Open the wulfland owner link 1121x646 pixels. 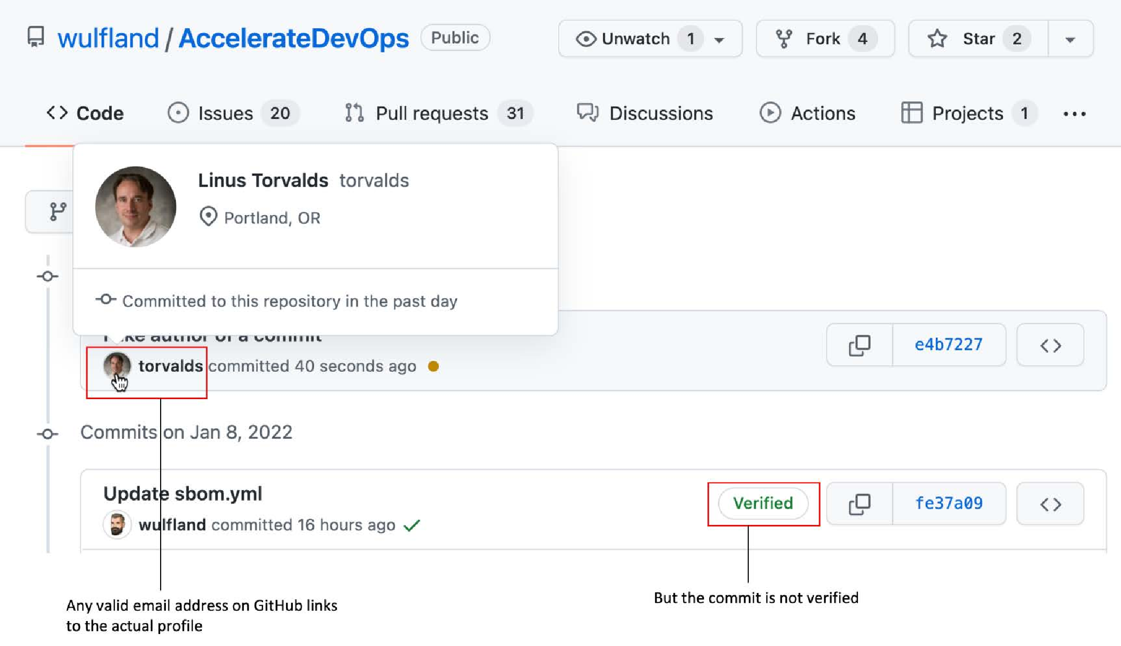(x=108, y=38)
